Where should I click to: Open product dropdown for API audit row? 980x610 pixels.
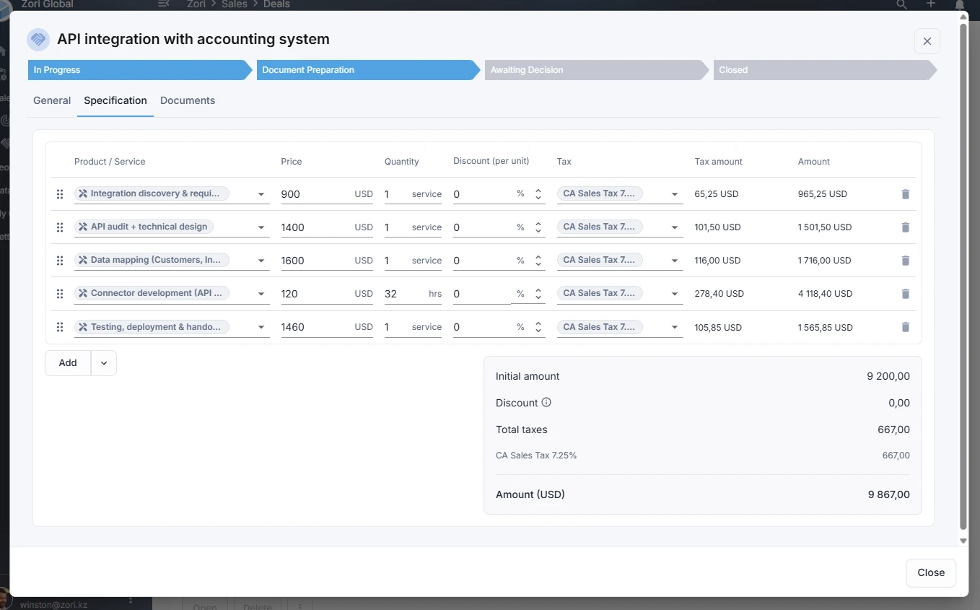click(261, 227)
